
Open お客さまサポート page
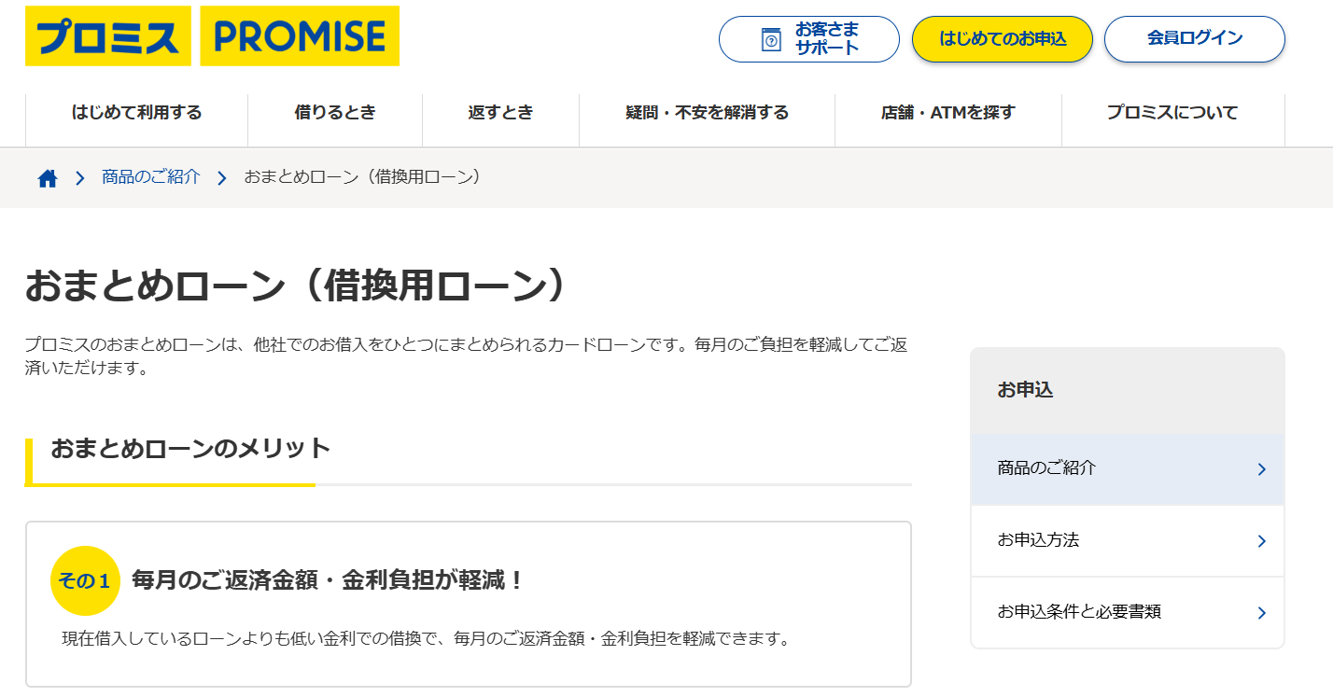(x=808, y=39)
